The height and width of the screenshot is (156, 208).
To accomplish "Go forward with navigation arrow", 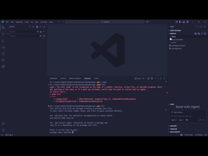I will [62, 22].
